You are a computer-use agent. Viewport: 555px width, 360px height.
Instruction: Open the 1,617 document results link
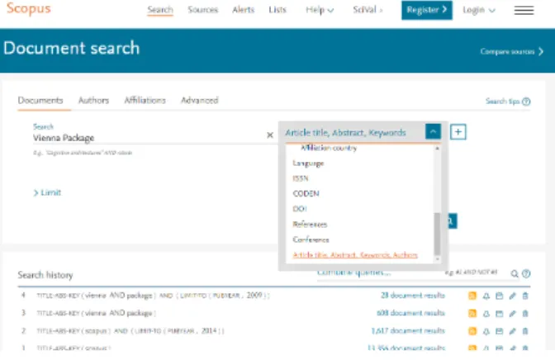click(x=408, y=330)
